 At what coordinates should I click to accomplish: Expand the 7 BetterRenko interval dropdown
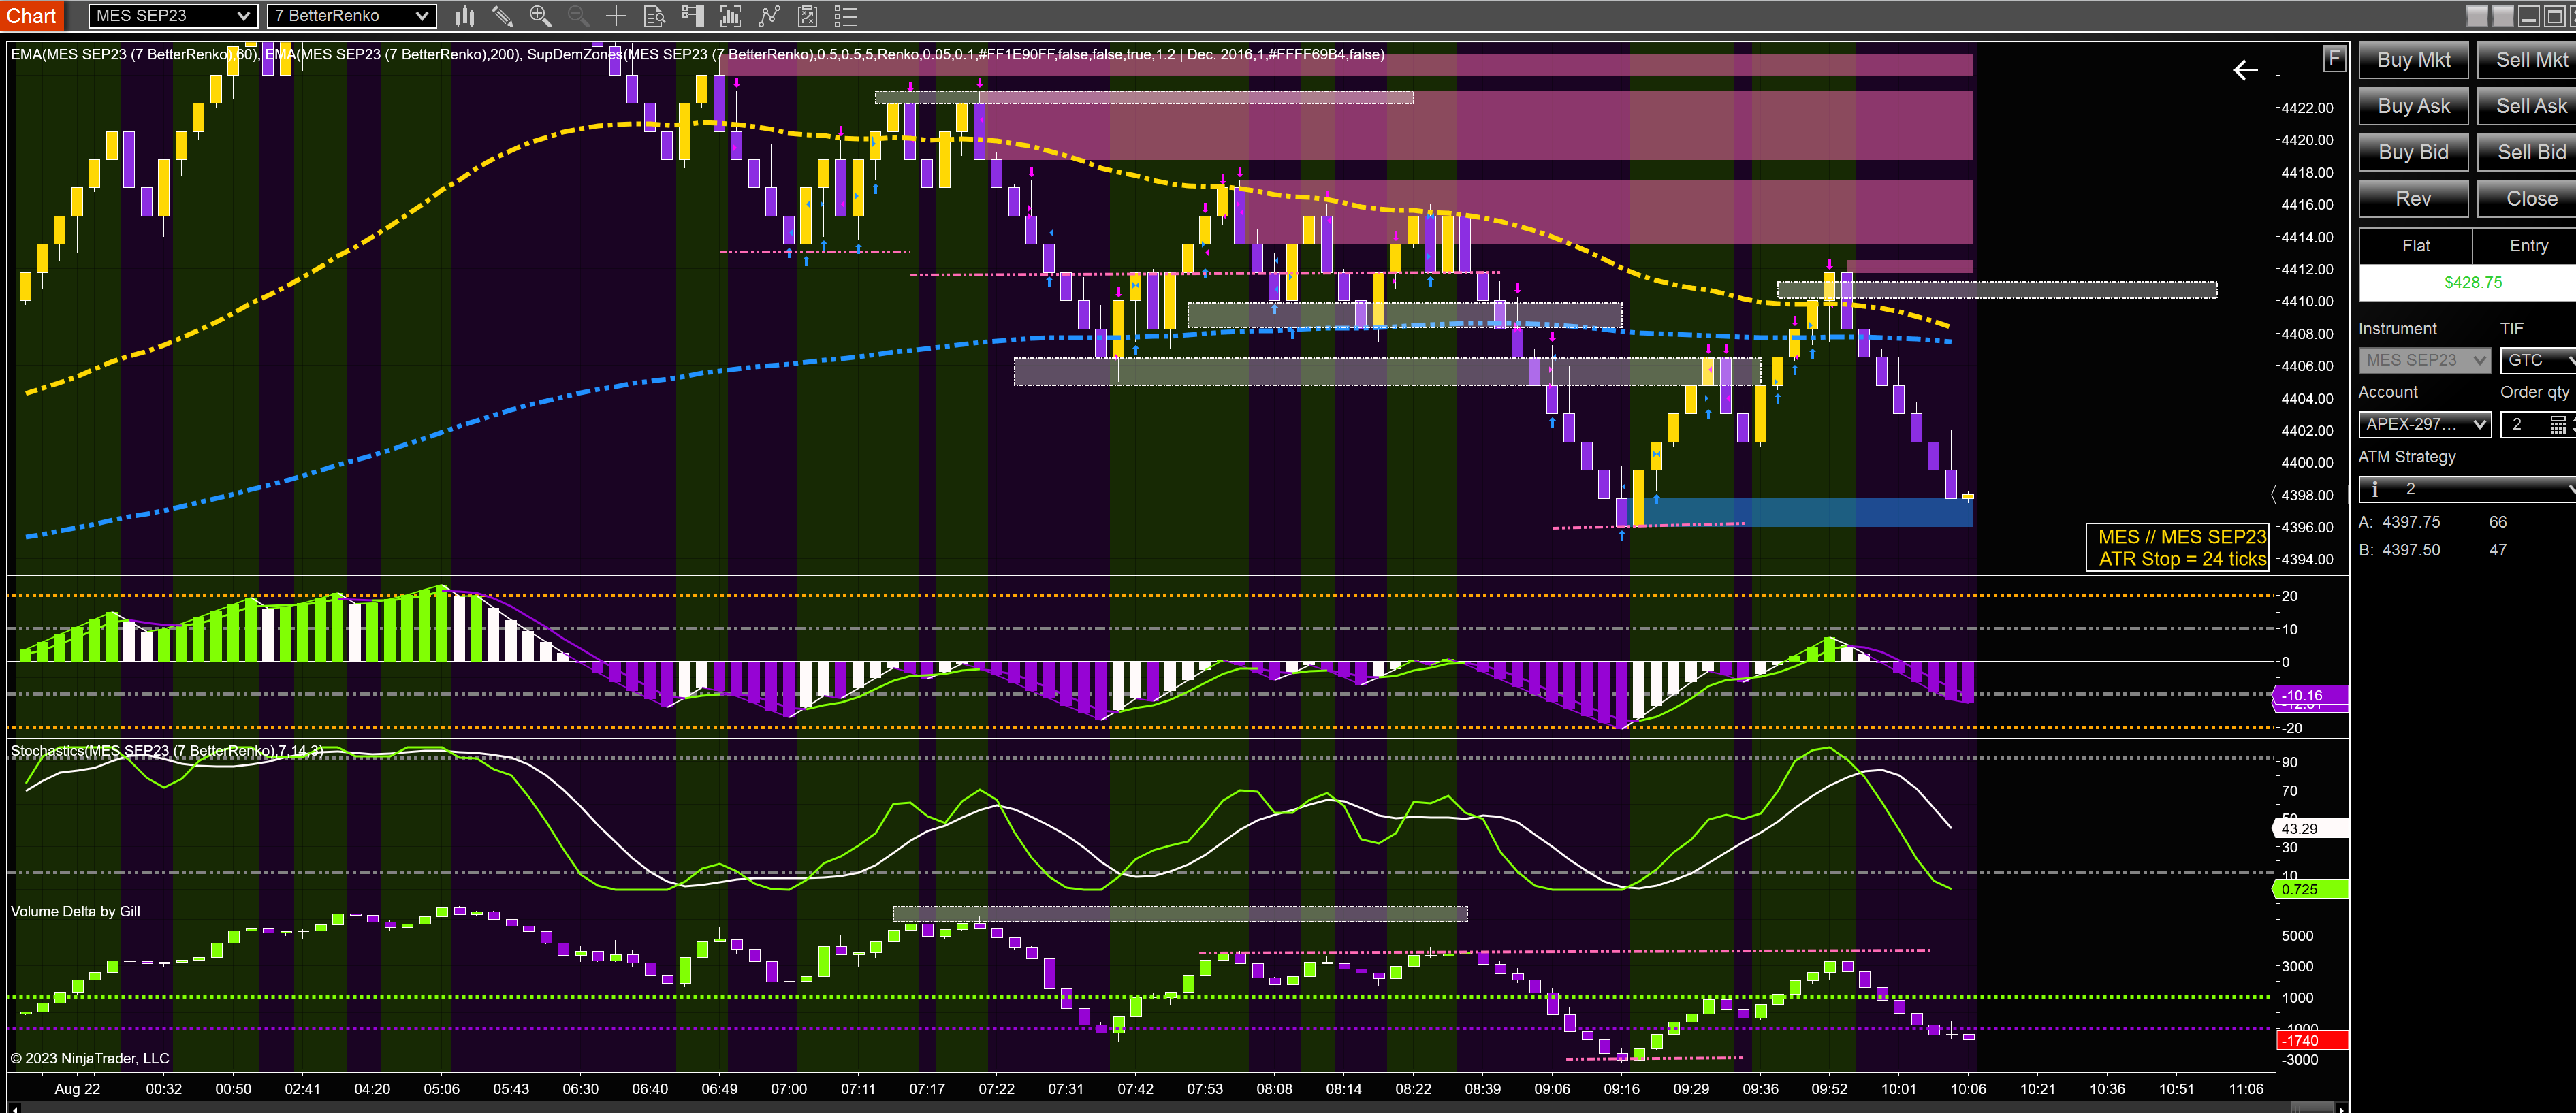351,16
